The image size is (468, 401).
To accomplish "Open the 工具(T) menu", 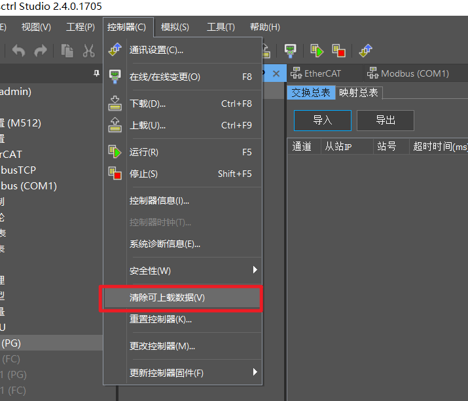I will pyautogui.click(x=221, y=27).
